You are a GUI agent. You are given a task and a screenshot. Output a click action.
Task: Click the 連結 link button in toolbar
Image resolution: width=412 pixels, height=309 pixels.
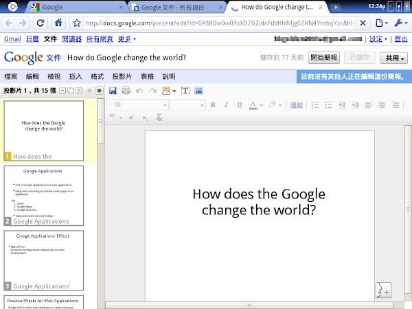[297, 105]
